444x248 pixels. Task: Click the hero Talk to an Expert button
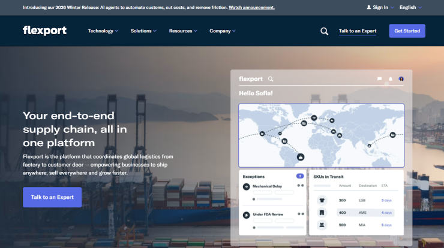click(x=52, y=196)
